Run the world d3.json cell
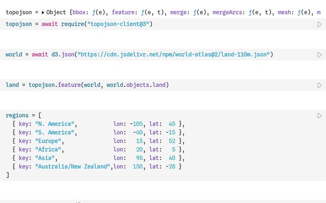The image size is (326, 203). (319, 55)
